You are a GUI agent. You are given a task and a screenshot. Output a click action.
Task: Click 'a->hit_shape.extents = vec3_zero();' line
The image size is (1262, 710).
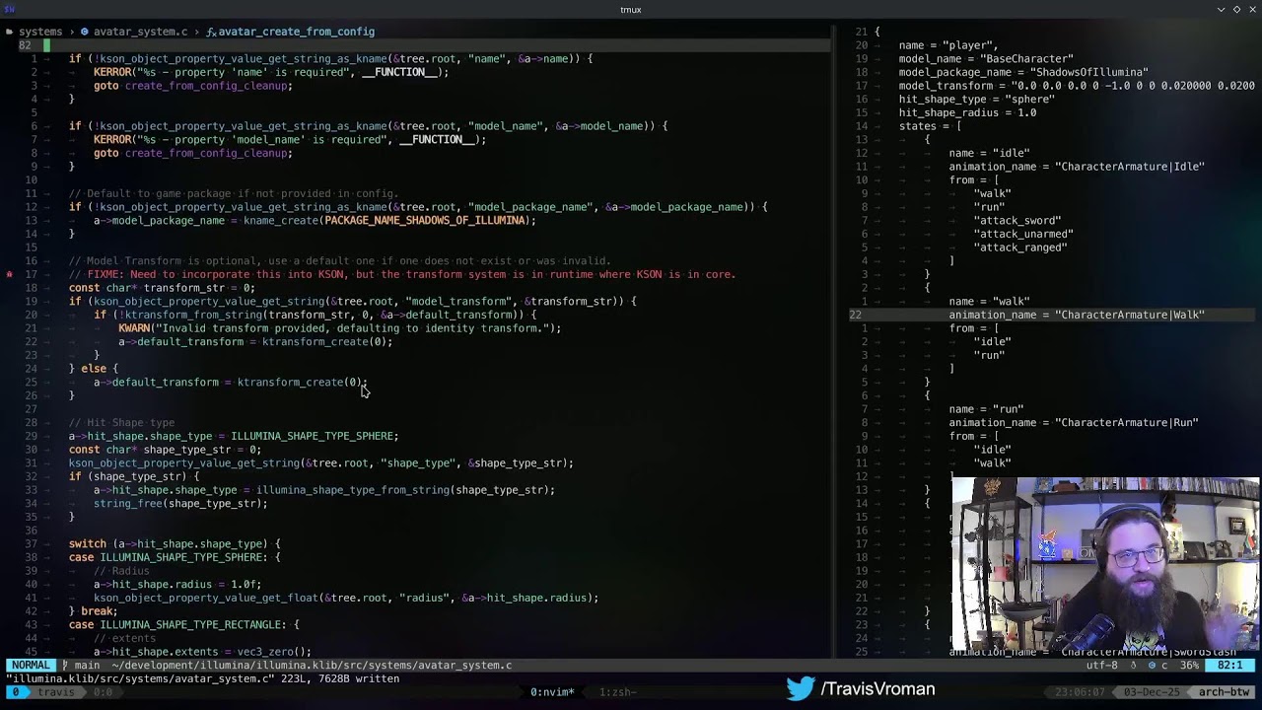202,652
